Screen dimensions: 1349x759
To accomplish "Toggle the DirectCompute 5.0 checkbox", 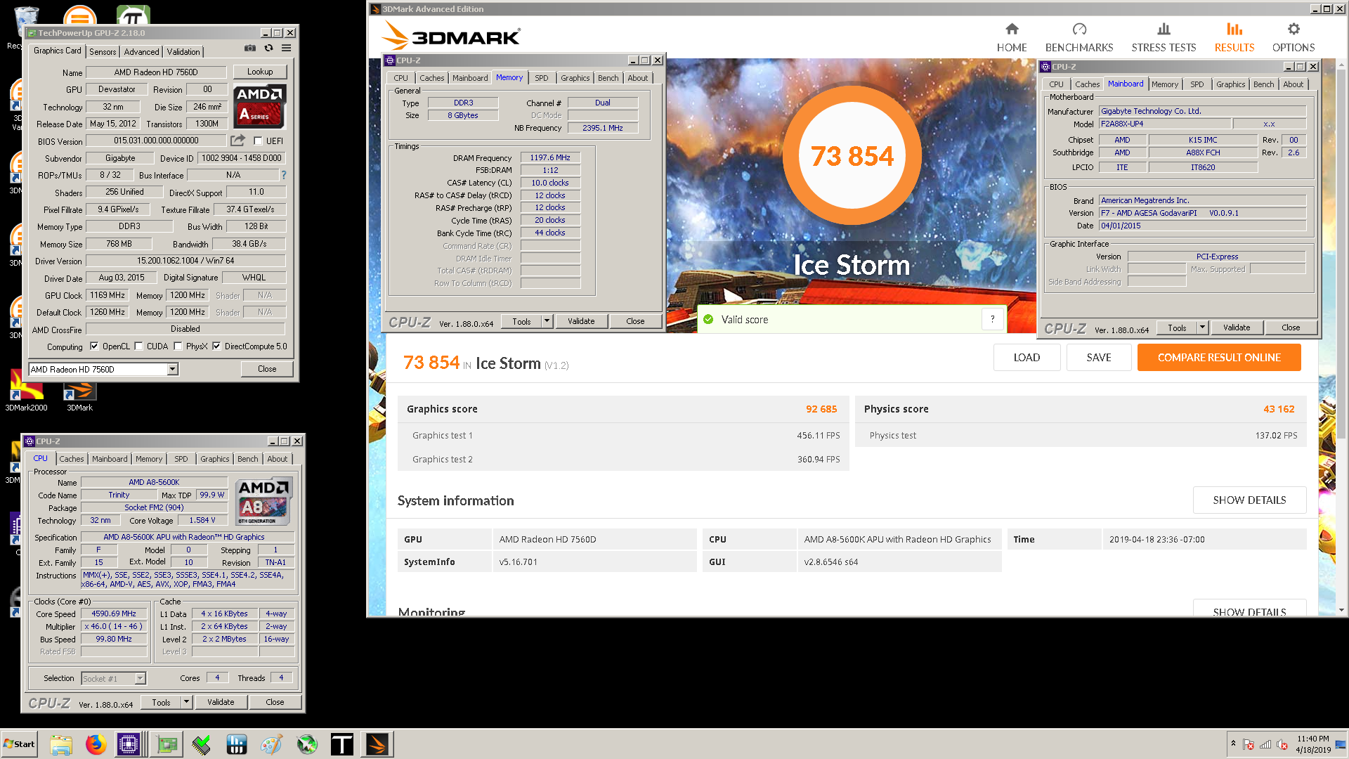I will pyautogui.click(x=216, y=346).
